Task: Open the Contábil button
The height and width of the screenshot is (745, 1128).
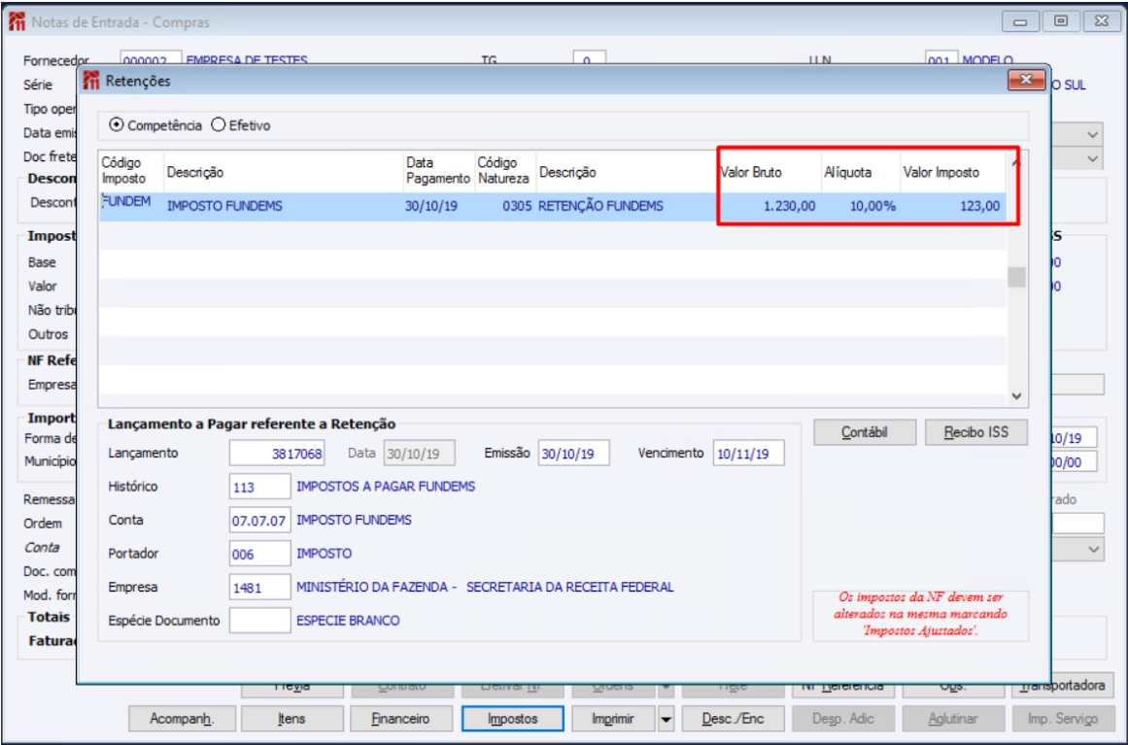Action: [865, 432]
